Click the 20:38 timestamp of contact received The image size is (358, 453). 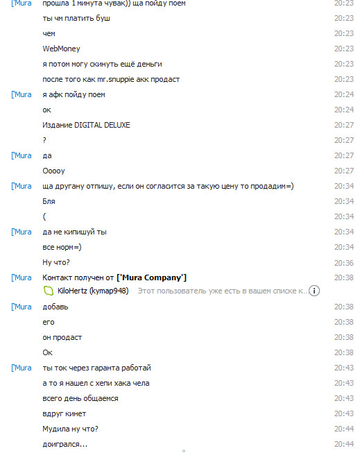click(344, 277)
